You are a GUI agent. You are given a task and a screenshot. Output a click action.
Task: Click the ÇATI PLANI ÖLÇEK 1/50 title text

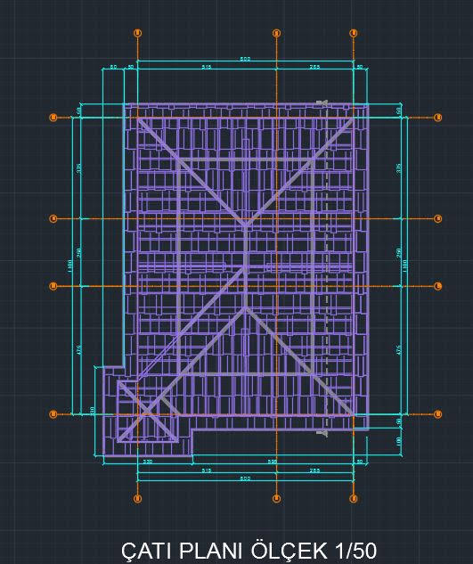click(249, 551)
